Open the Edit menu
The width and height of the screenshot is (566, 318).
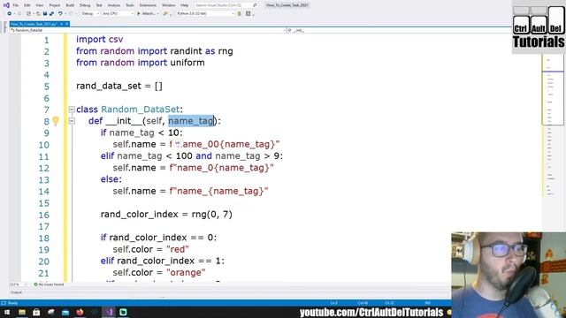point(27,5)
